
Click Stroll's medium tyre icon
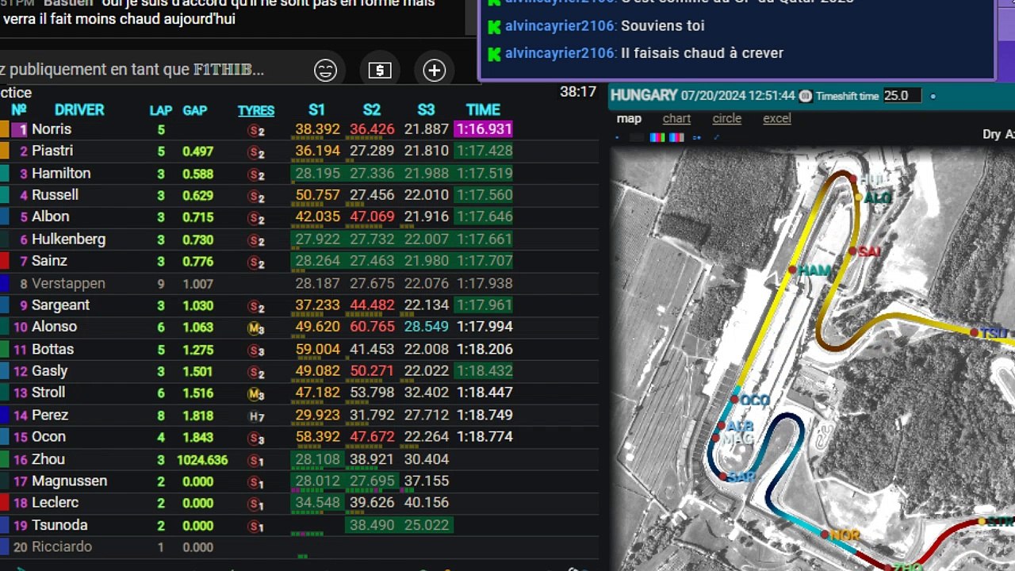click(x=256, y=393)
